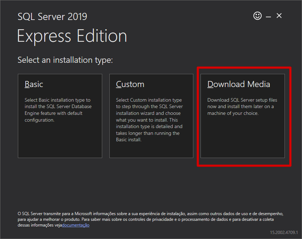Click the Express Edition heading
The height and width of the screenshot is (239, 302).
[72, 36]
